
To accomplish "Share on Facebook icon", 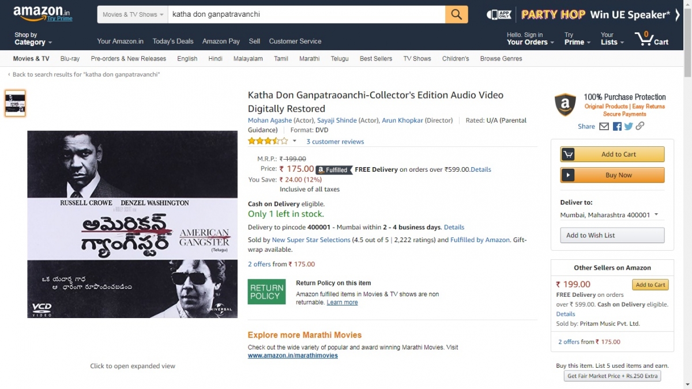I will tap(617, 126).
